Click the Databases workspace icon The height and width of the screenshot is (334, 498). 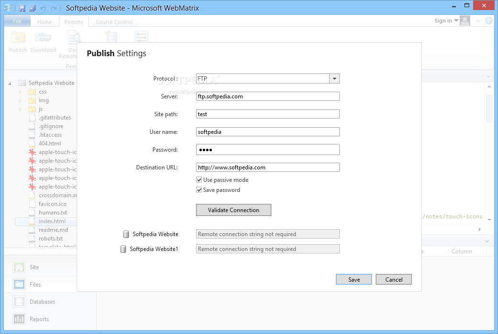pos(19,301)
